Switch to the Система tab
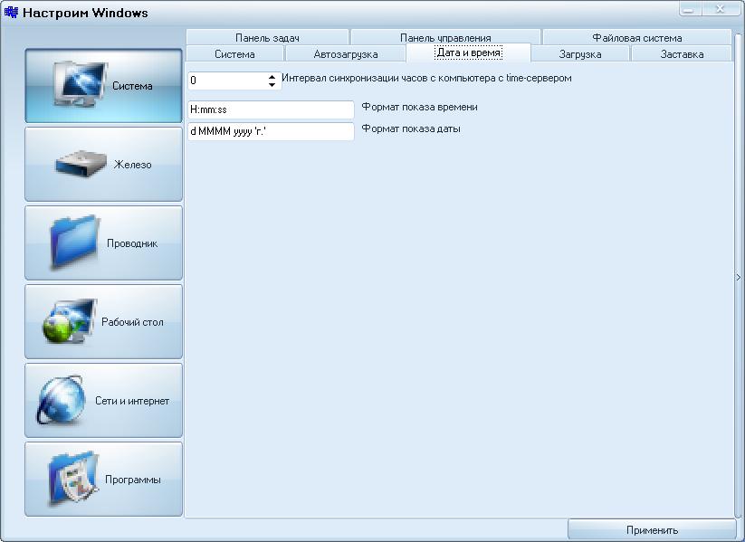745x542 pixels. (x=234, y=53)
